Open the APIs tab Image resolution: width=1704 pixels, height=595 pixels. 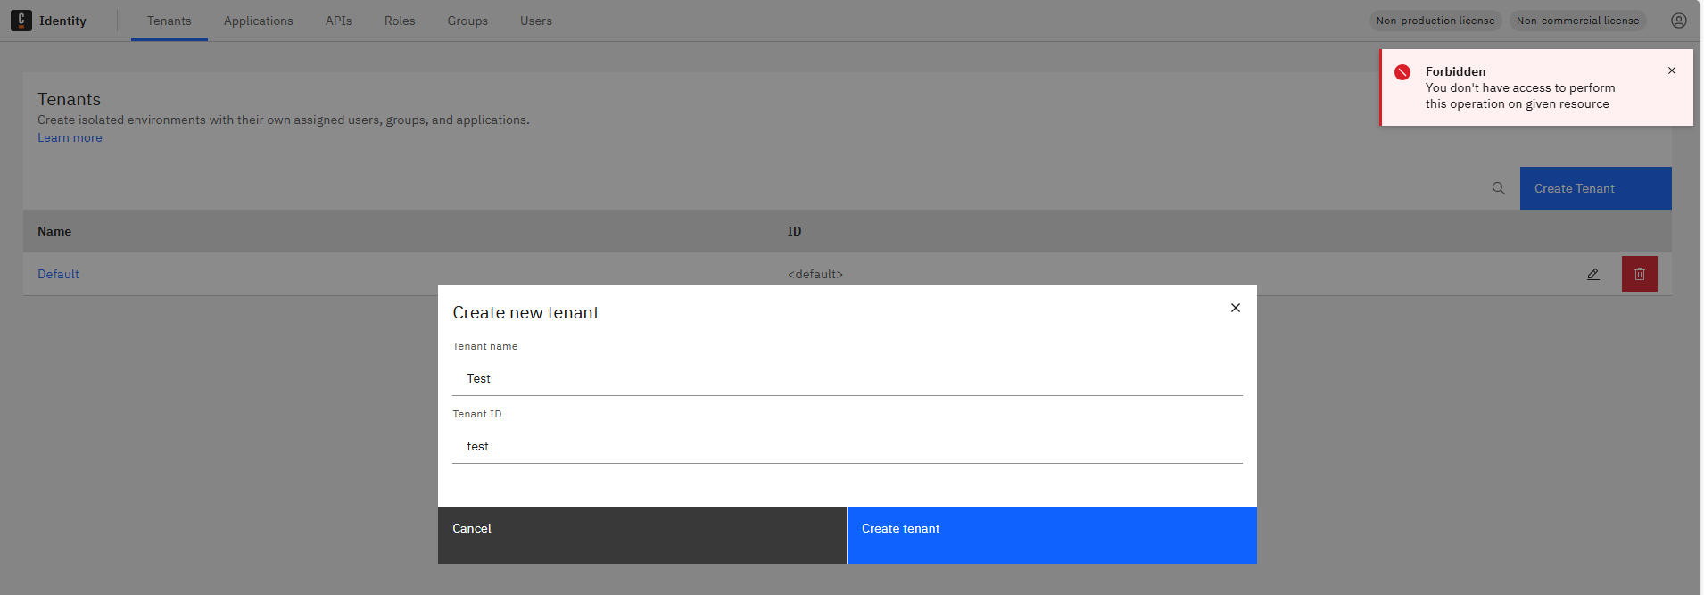338,21
